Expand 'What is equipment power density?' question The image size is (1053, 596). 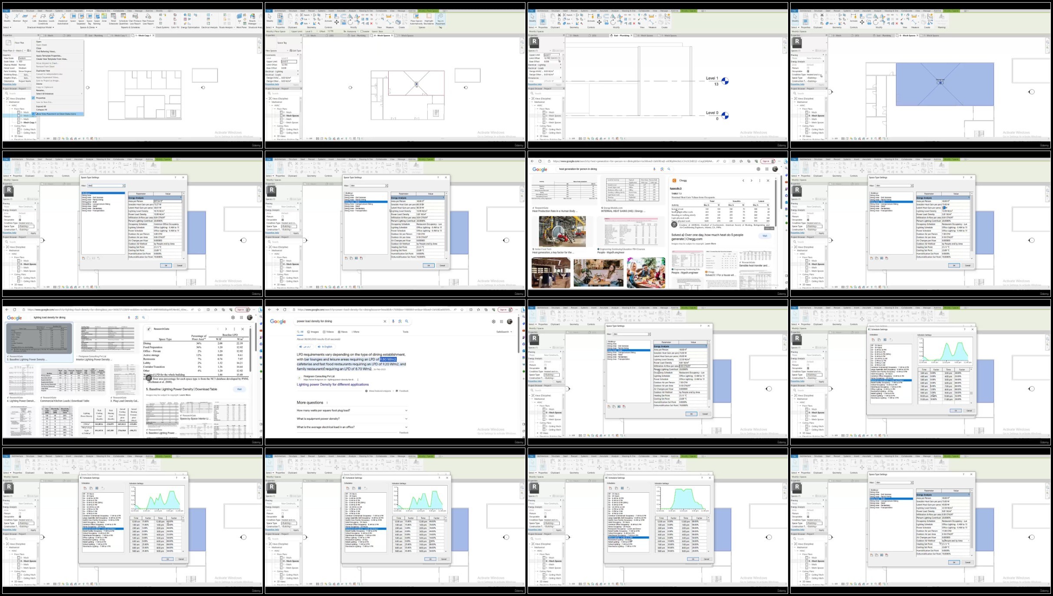353,419
